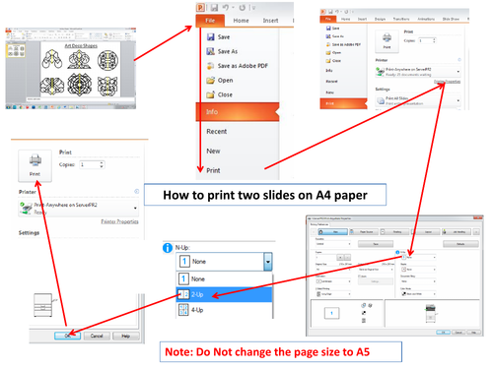Open the File tab in the enlarged ribbon
Viewport: 493px width, 369px height.
210,21
